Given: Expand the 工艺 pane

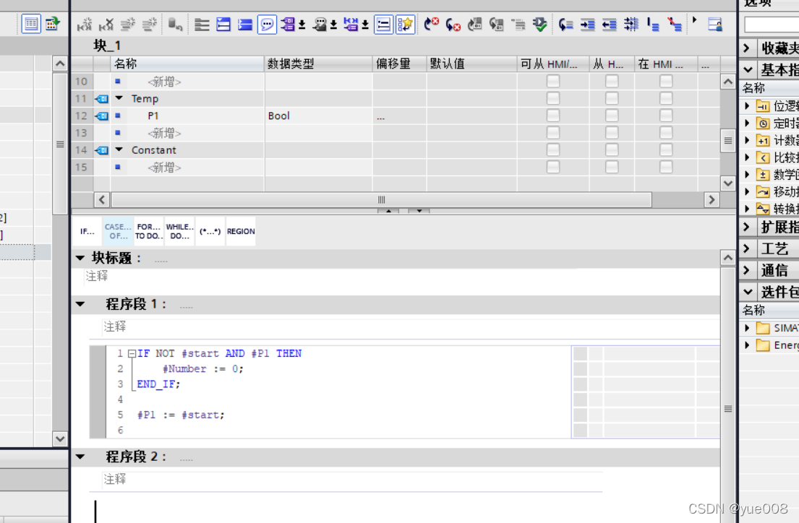Looking at the screenshot, I should (x=746, y=248).
